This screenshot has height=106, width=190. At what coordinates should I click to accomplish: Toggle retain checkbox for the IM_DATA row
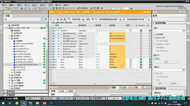click(x=131, y=31)
